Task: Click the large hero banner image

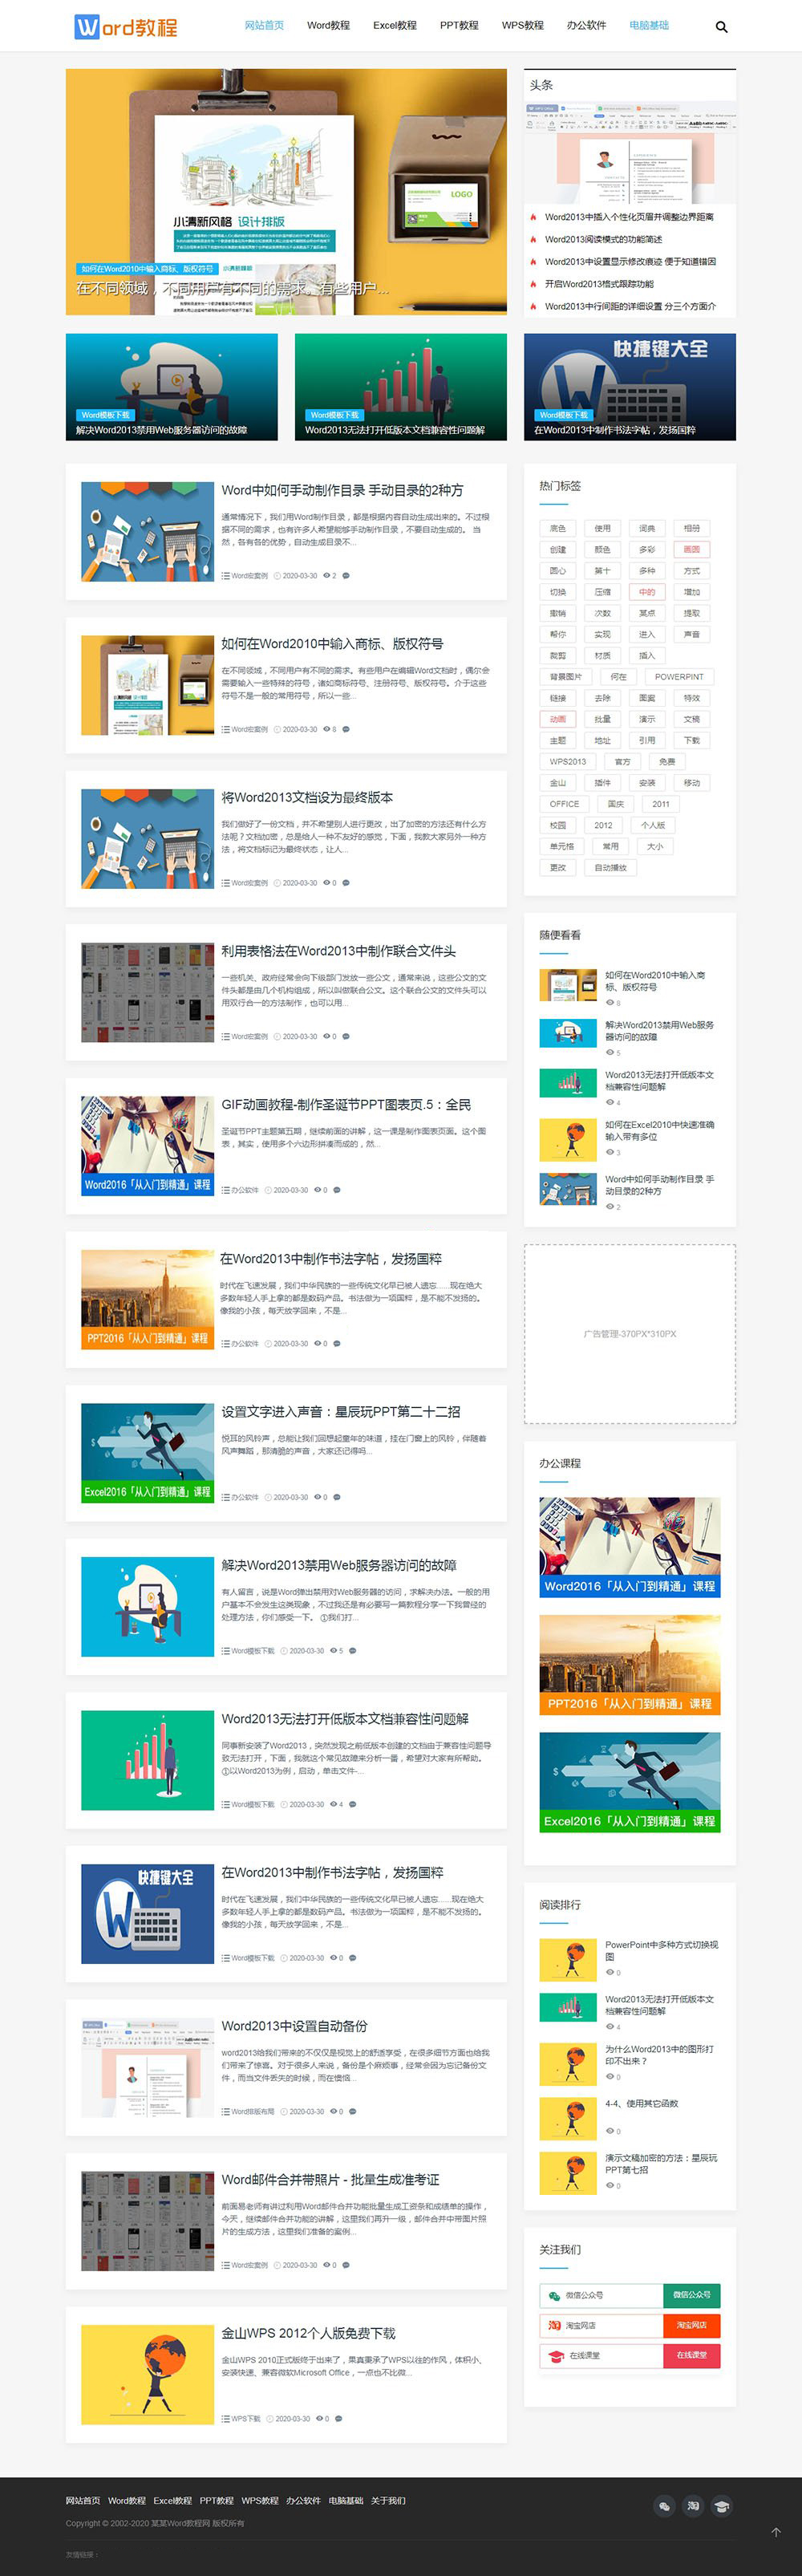Action: pos(286,191)
